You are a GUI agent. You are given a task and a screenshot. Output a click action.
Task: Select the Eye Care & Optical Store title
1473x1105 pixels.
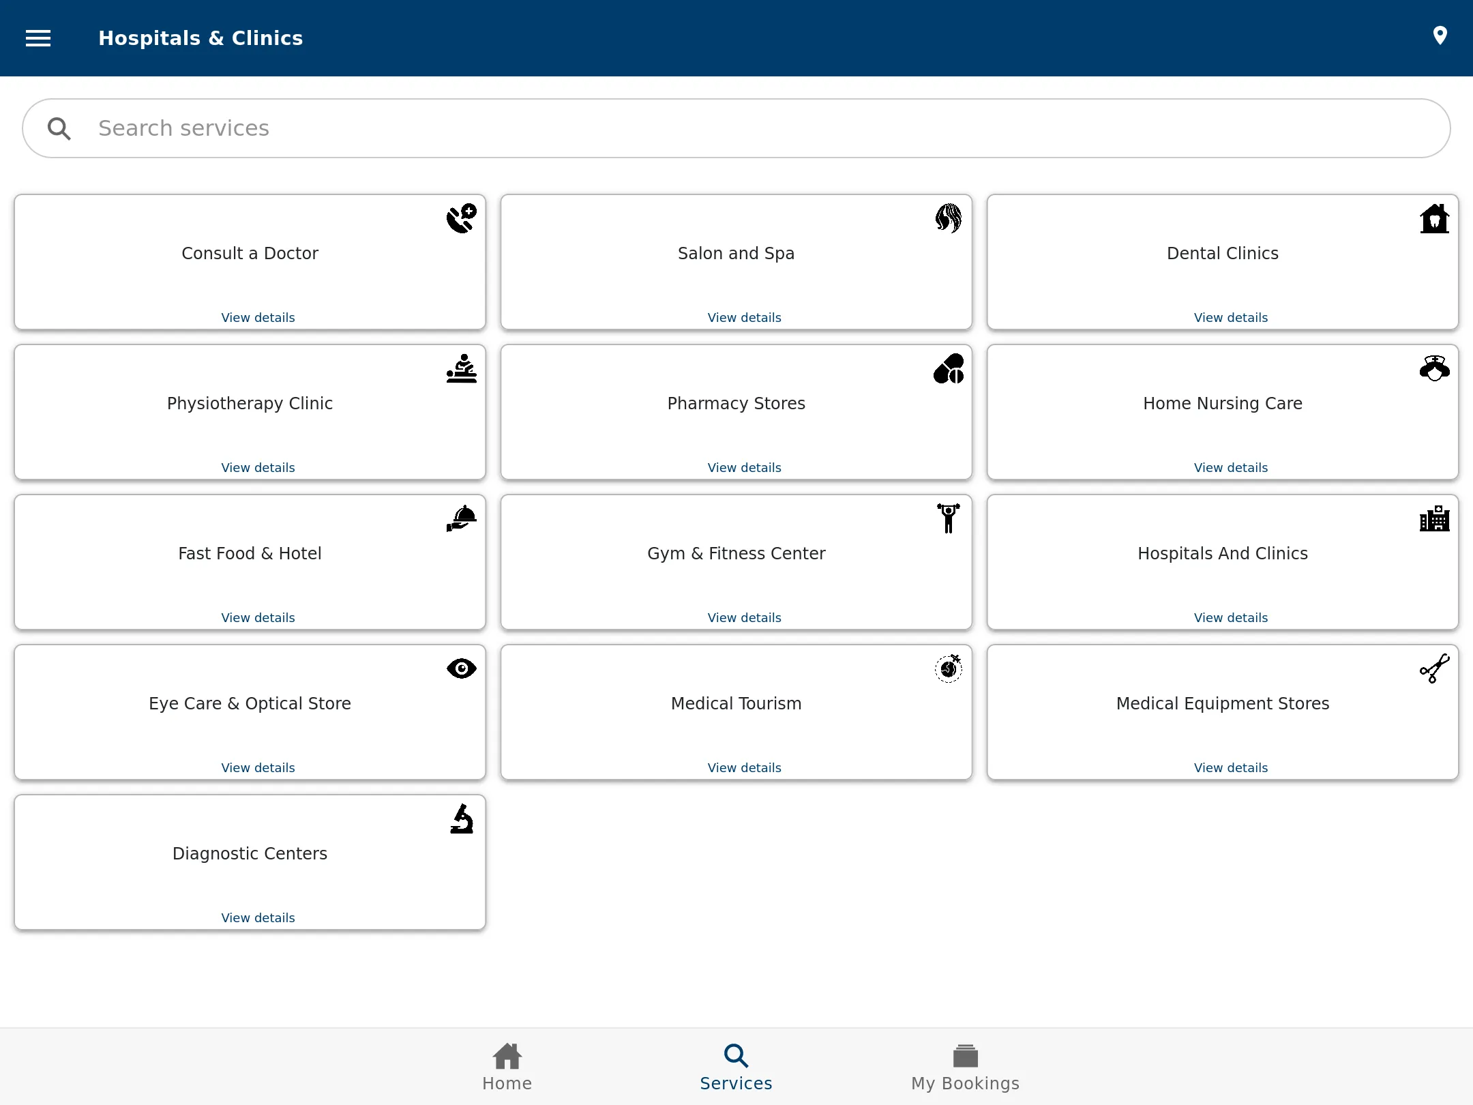pos(250,703)
